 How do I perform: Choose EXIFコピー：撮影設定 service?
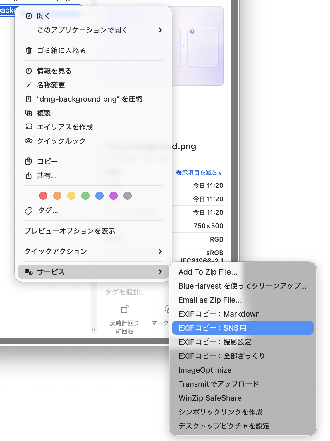click(243, 342)
